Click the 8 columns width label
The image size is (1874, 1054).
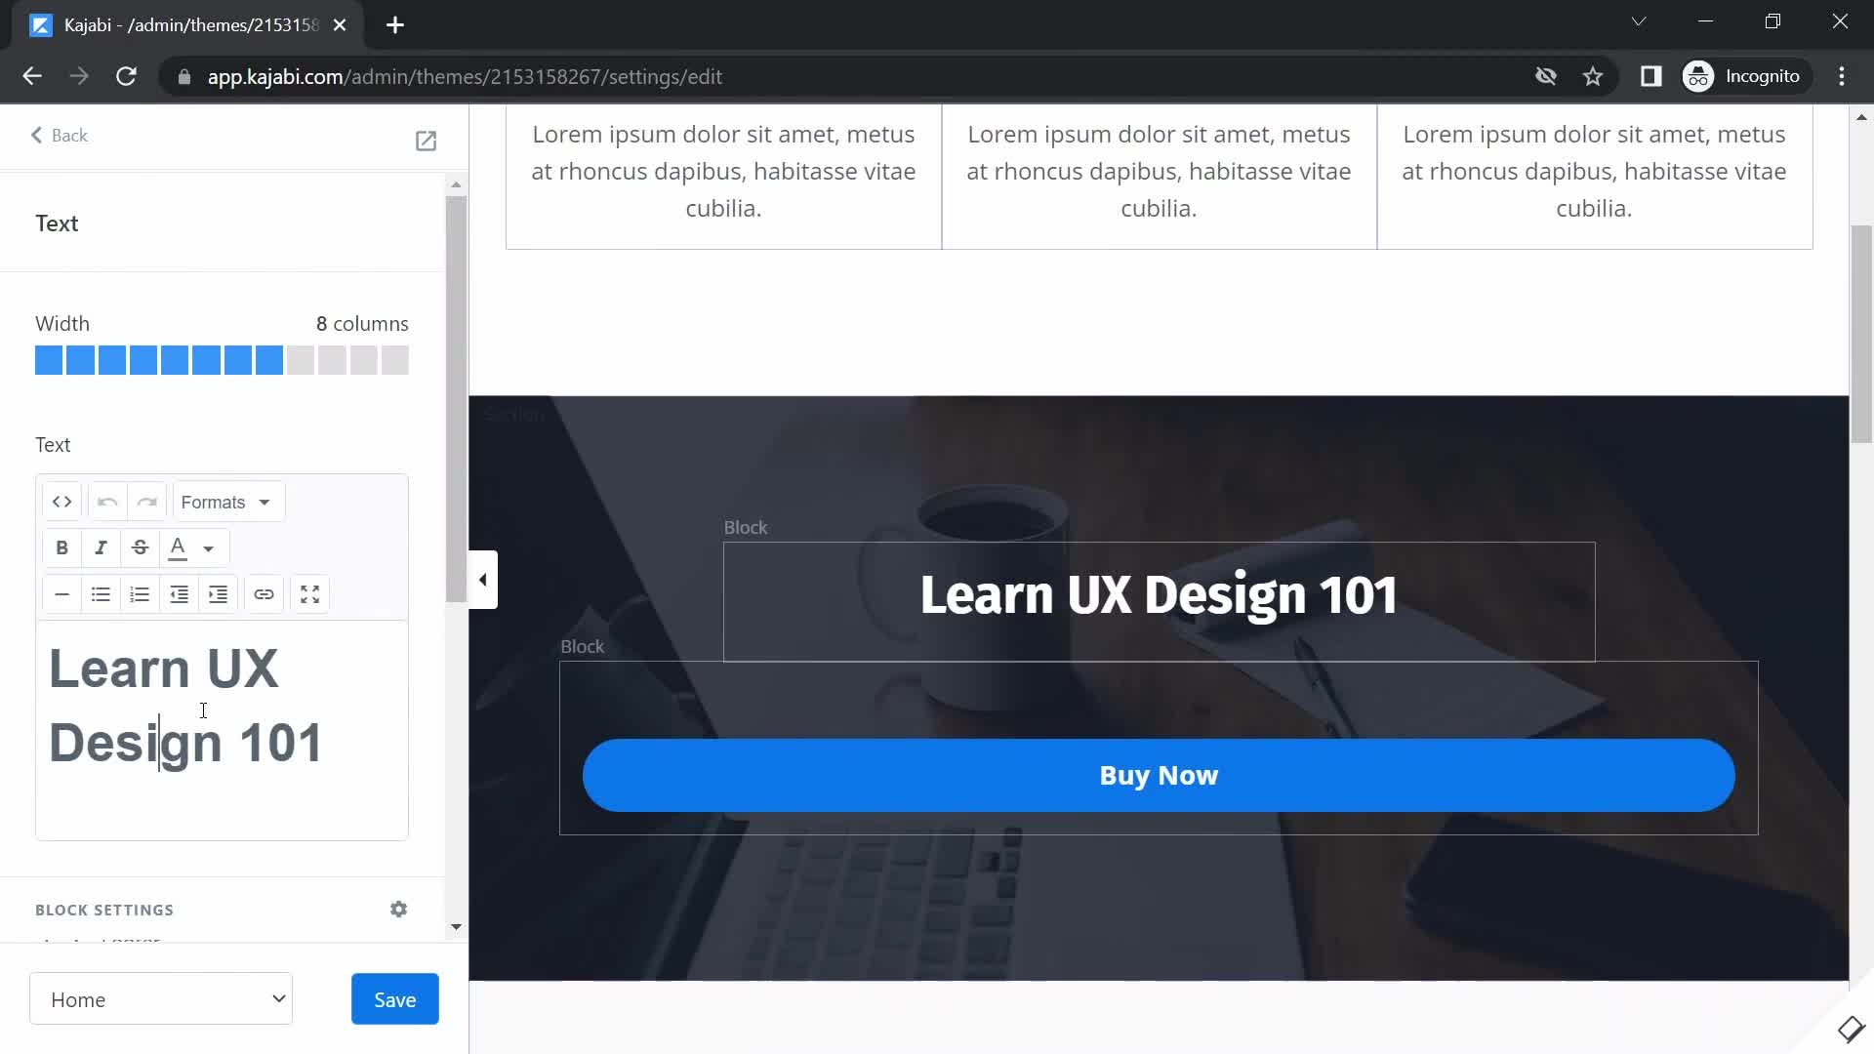coord(362,323)
